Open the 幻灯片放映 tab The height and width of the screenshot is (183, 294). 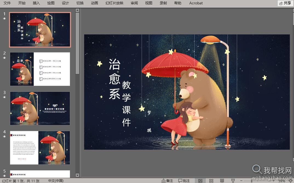(114, 3)
